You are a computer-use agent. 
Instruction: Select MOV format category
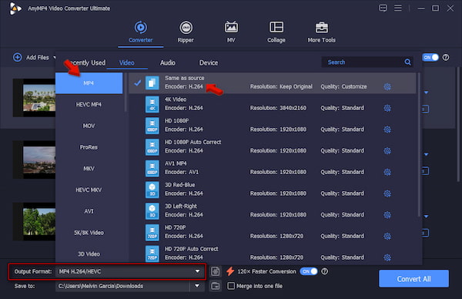pyautogui.click(x=89, y=126)
